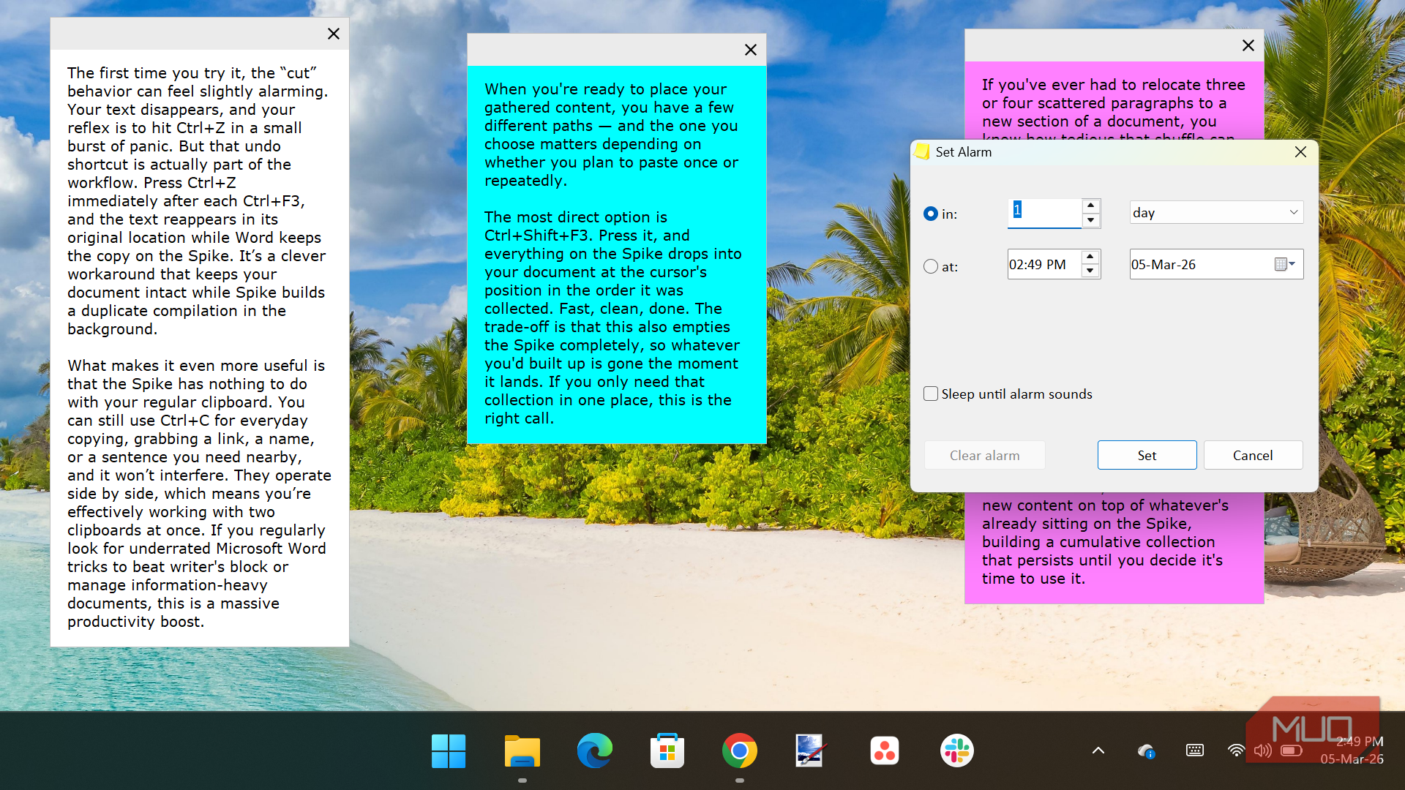Decrease the alarm time with down arrow

click(1090, 271)
